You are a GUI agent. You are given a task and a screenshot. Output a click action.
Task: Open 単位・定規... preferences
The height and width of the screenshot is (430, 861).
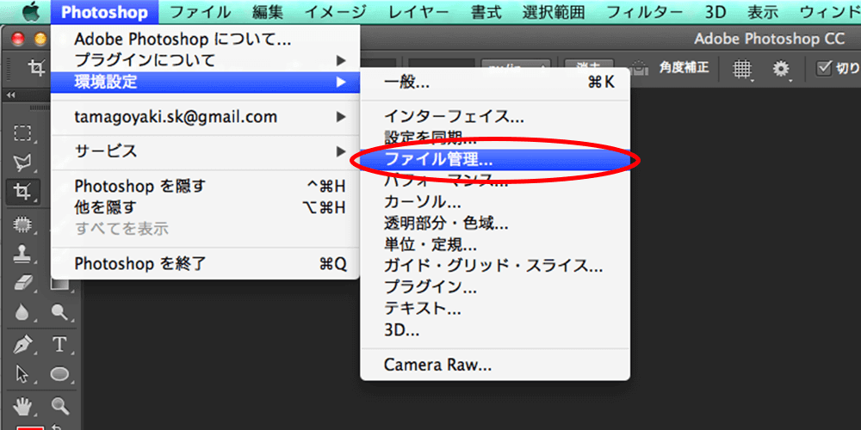tap(495, 244)
